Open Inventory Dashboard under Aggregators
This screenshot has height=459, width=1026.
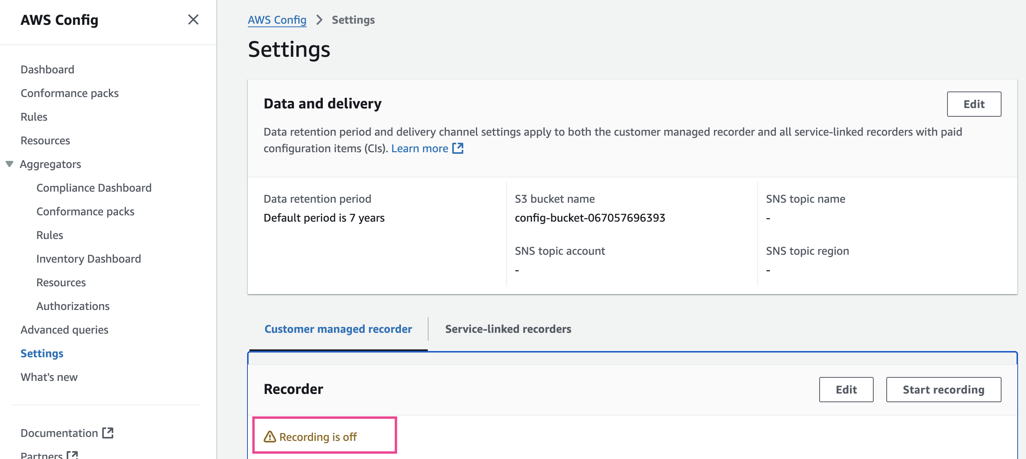click(88, 258)
